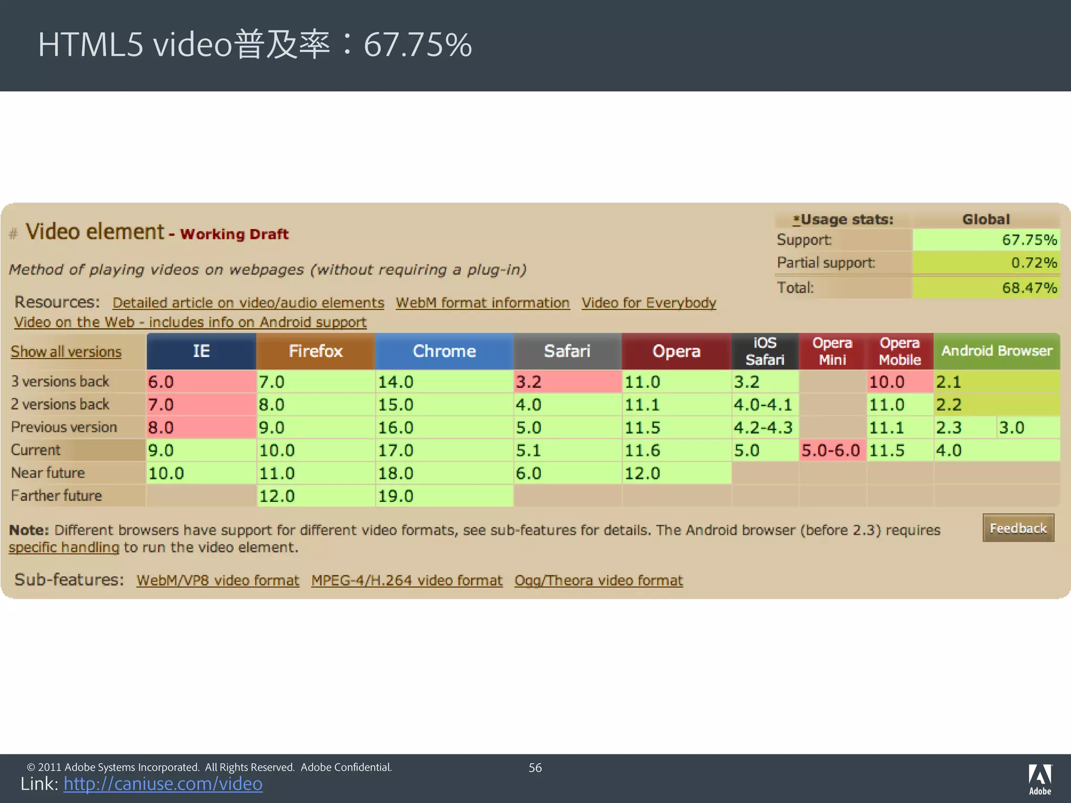Click the IE 9.0 current cell
Image resolution: width=1071 pixels, height=803 pixels.
point(201,450)
